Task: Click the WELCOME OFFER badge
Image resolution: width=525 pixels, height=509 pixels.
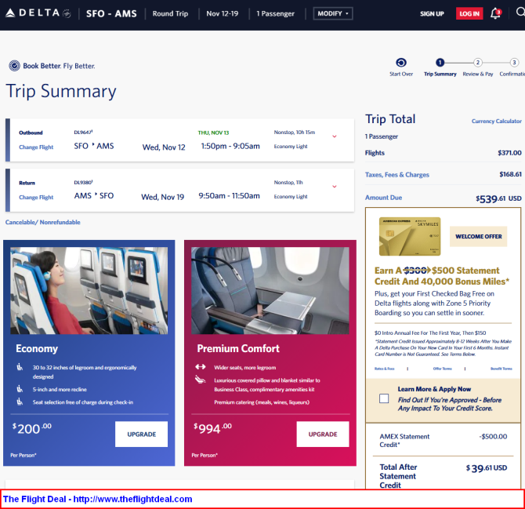Action: click(478, 236)
